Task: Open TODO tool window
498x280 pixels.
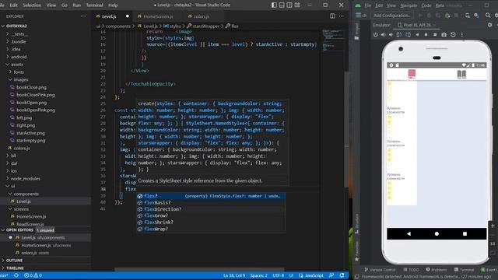Action: click(412, 270)
